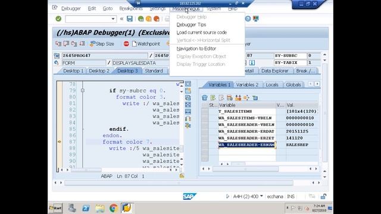The width and height of the screenshot is (381, 214).
Task: Click the blue Help question-mark icon
Action: (x=248, y=18)
